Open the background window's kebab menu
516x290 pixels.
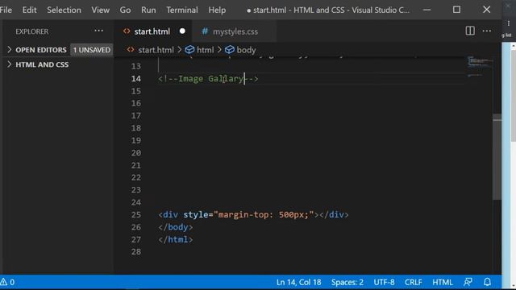tap(509, 23)
